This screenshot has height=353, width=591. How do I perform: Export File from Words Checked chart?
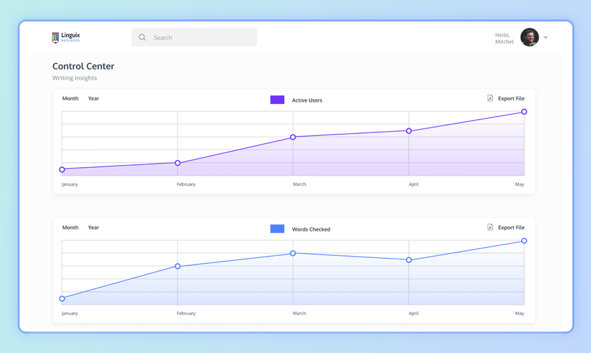tap(511, 227)
